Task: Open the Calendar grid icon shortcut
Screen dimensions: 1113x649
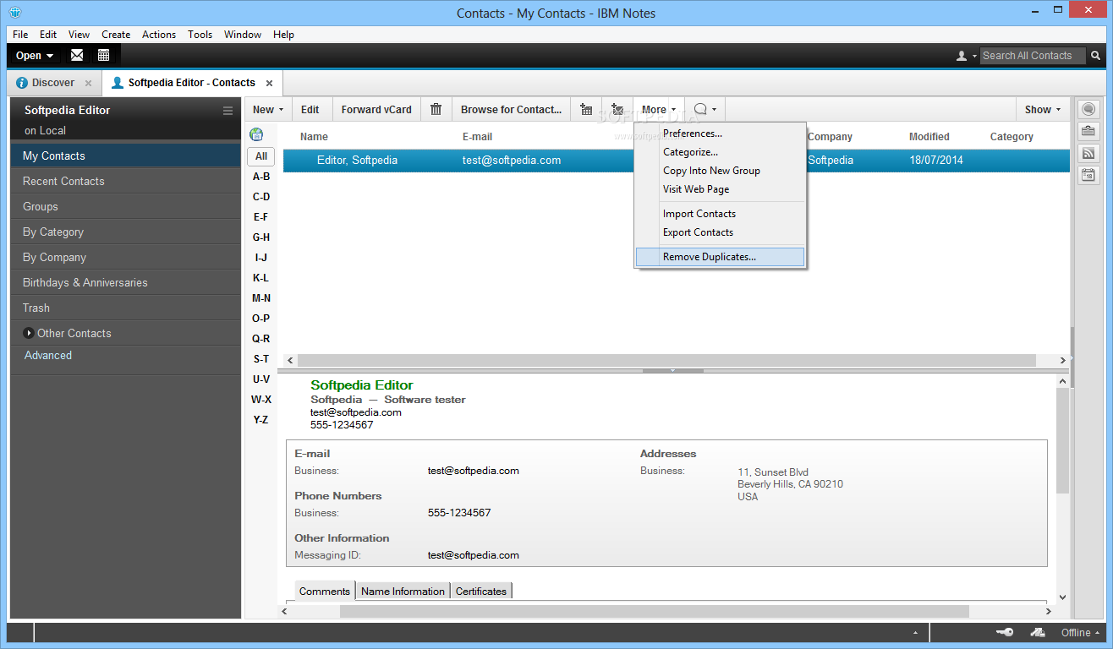Action: coord(103,55)
